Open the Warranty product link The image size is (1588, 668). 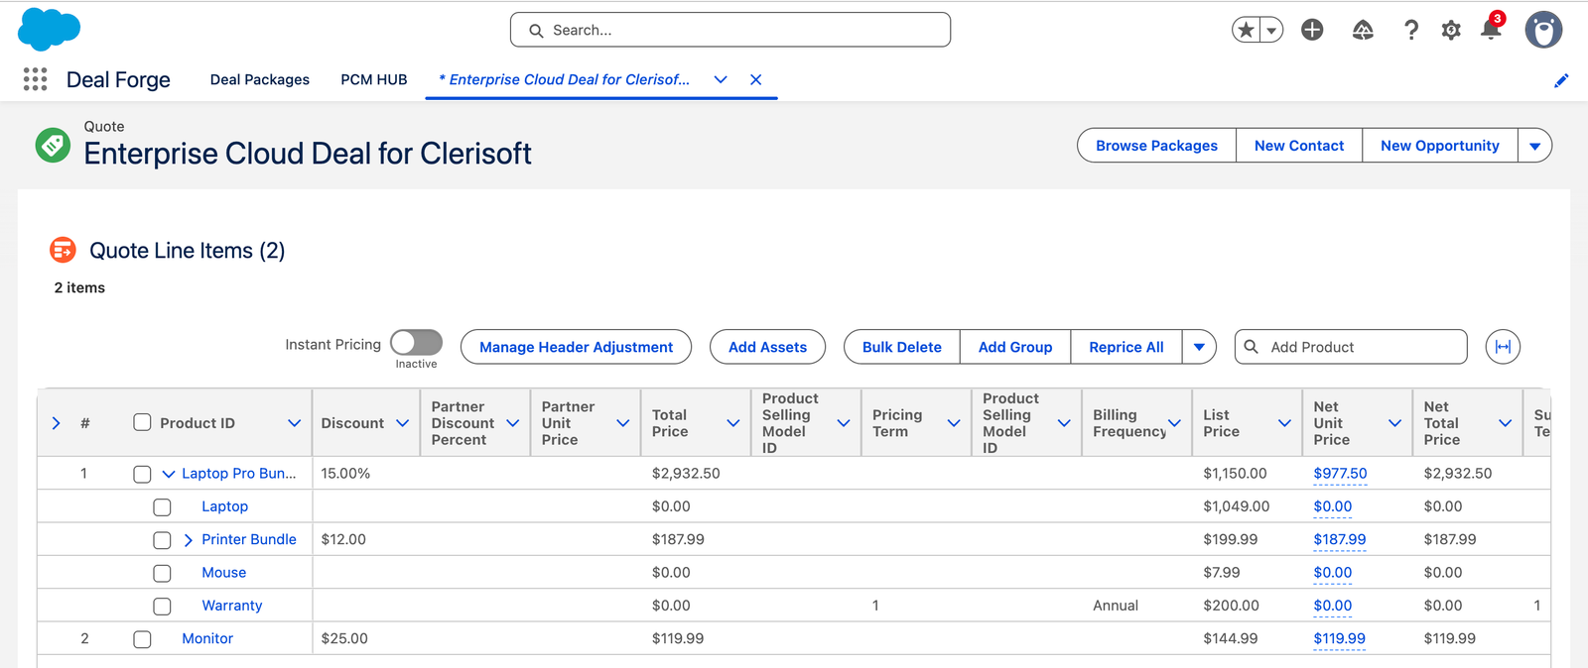232,606
